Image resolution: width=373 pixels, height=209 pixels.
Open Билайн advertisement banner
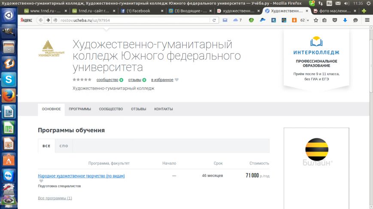click(x=316, y=168)
